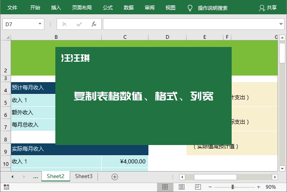Screen dimensions: 287x192
Task: Click previous sheet navigation arrow
Action: [x=12, y=177]
